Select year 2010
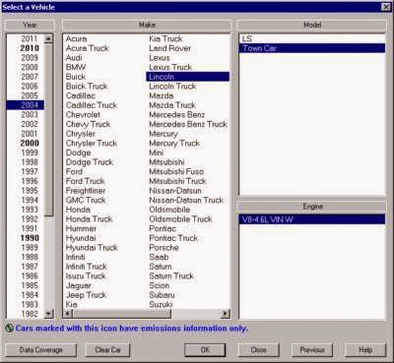394x363 pixels. coord(30,48)
